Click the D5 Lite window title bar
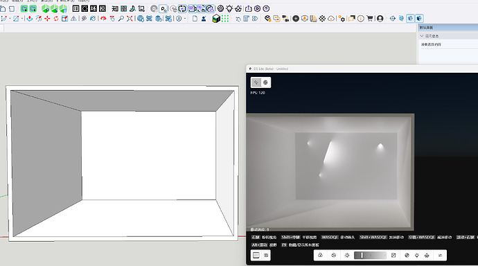The width and height of the screenshot is (478, 266). click(362, 69)
